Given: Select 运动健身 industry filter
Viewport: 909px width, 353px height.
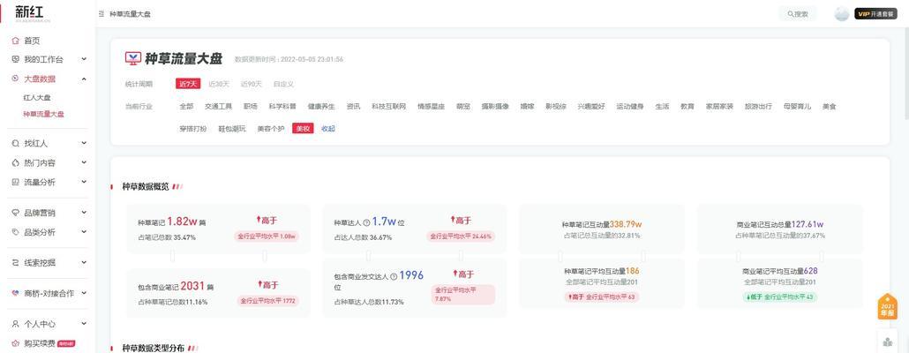Looking at the screenshot, I should [630, 107].
